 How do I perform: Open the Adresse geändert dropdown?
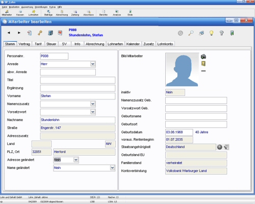click(76, 160)
